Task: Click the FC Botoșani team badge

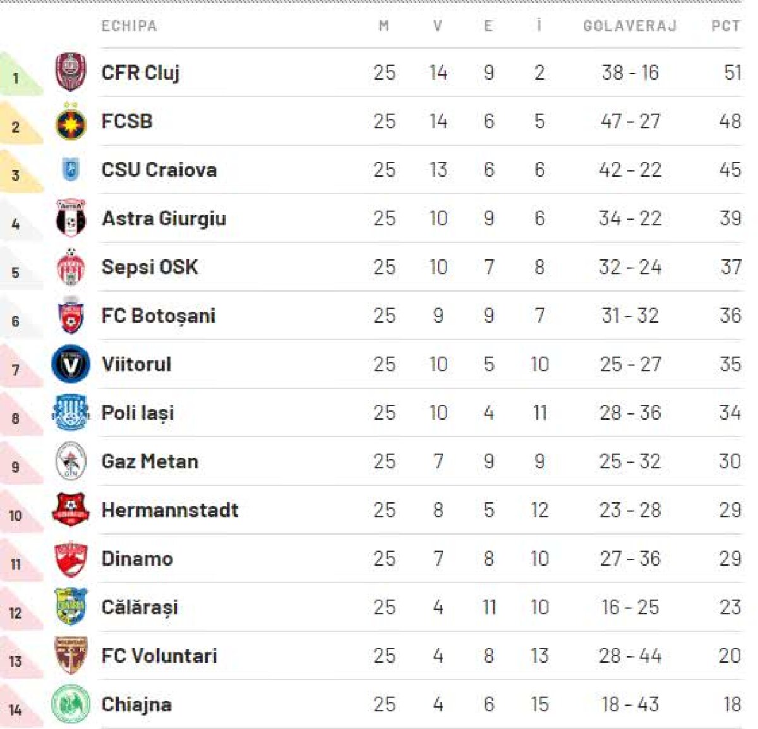Action: [x=70, y=316]
